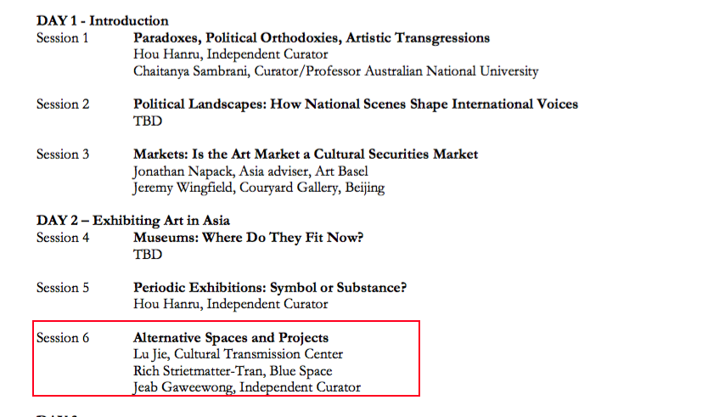Image resolution: width=719 pixels, height=417 pixels.
Task: Click the Markets: Is the Art Market title
Action: coord(306,155)
